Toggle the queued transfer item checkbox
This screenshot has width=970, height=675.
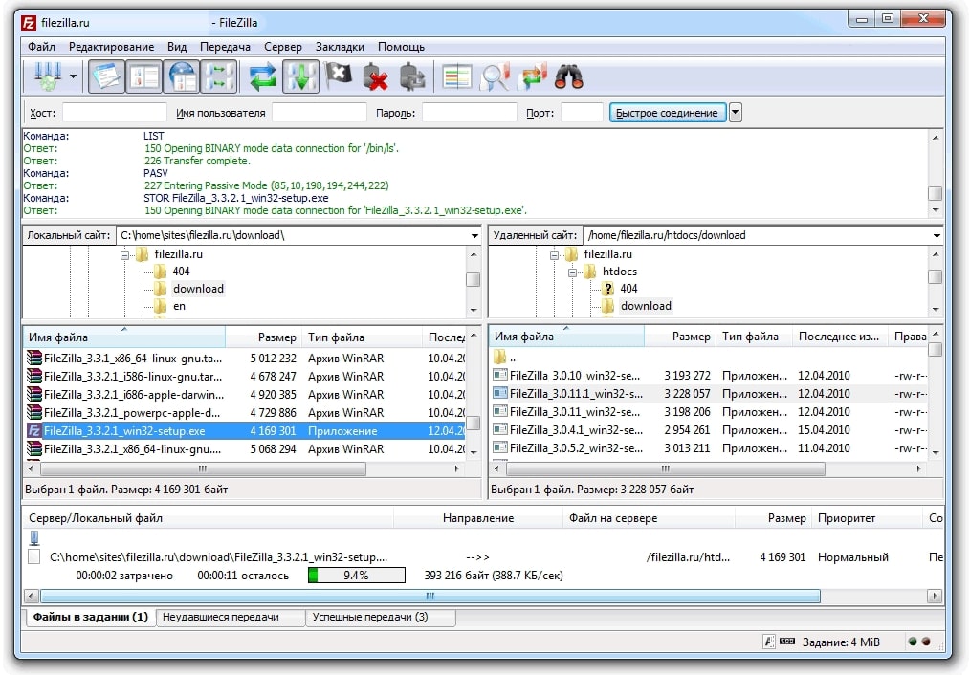pos(34,556)
